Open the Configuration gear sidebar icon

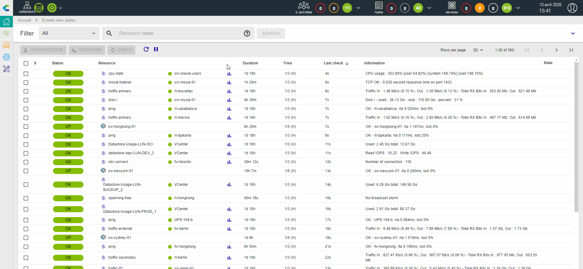(6, 57)
